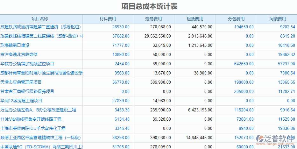Open indirect cost value 19362.32
Viewport: 297px width, 149px height.
click(286, 55)
